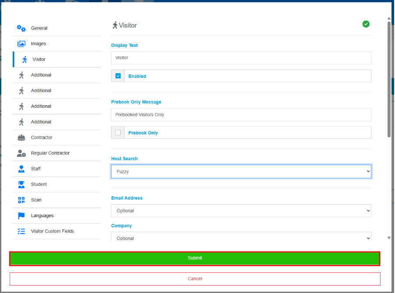Click the Staff person icon

click(21, 169)
